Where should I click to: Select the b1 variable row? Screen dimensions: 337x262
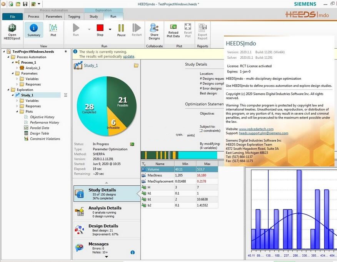point(179,199)
